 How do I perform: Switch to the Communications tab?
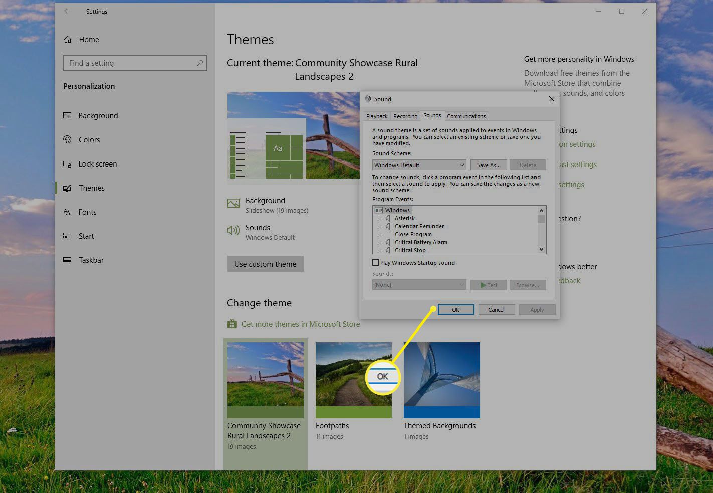click(x=466, y=116)
